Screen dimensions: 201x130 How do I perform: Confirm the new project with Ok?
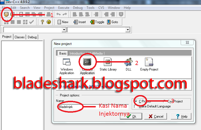click(131, 117)
